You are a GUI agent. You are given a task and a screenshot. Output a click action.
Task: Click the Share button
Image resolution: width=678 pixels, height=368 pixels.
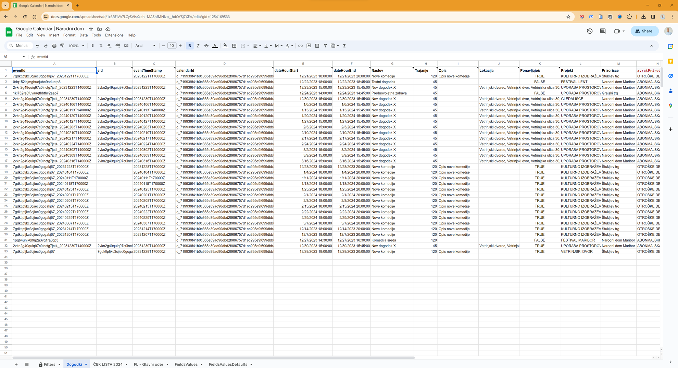tap(644, 31)
